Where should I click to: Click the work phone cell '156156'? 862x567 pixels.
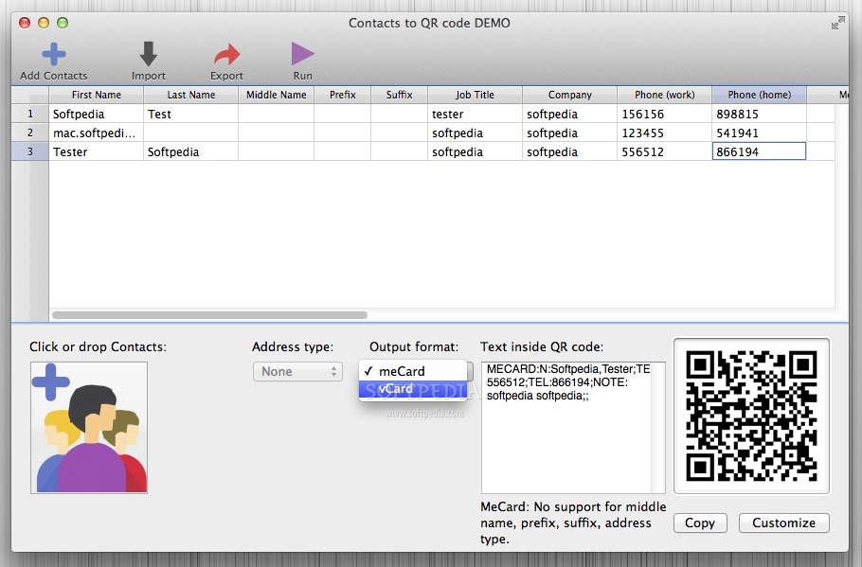click(664, 114)
